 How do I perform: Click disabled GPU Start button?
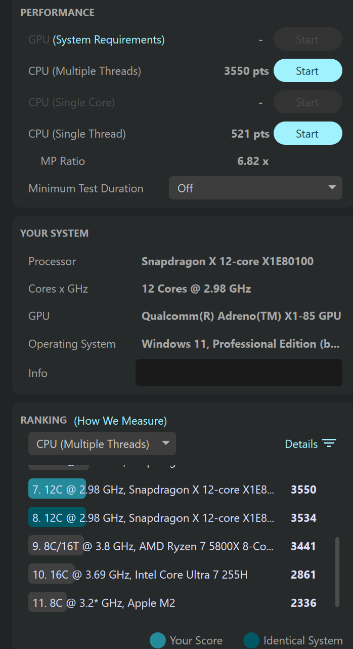point(308,39)
